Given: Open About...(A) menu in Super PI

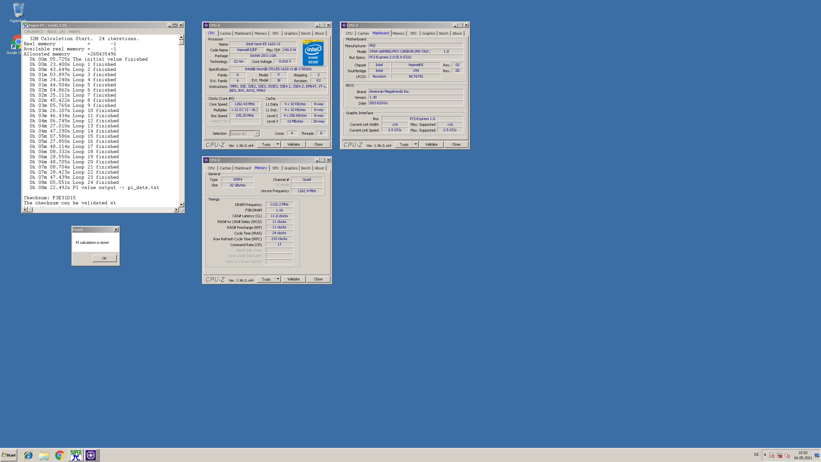Looking at the screenshot, I should [x=56, y=31].
